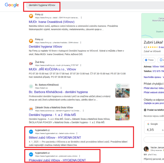
Task: Open three-dot menu for Ivana Oswaldová result
Action: [x=81, y=18]
